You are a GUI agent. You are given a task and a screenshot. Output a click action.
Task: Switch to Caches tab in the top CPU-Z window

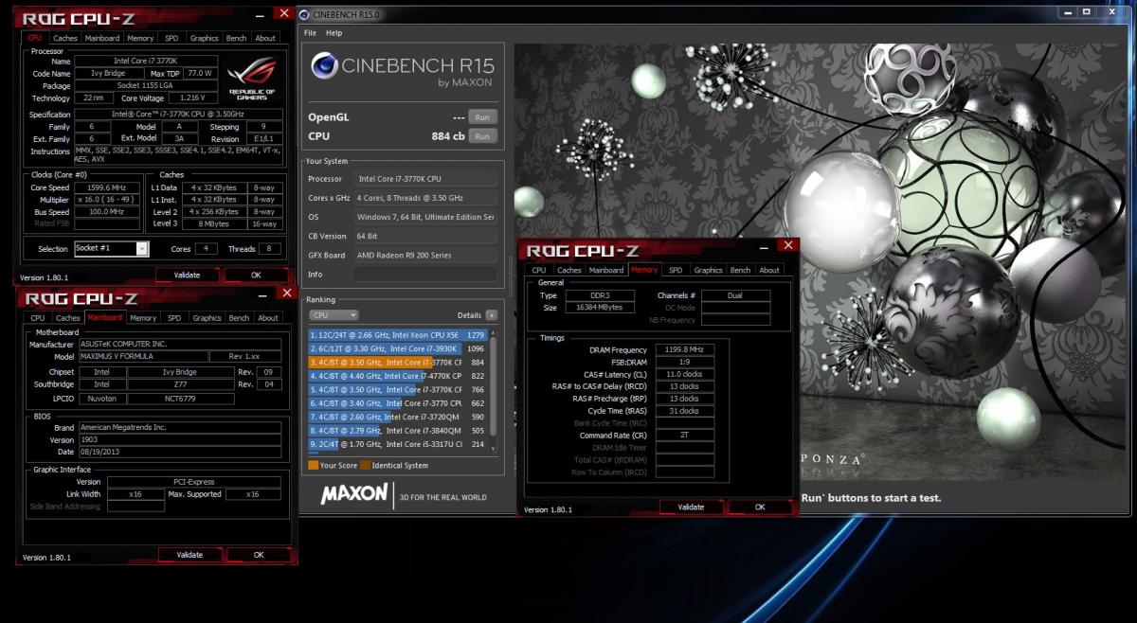[65, 38]
